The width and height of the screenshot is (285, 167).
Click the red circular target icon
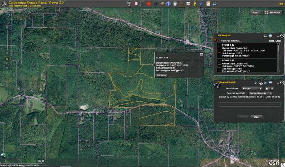click(x=149, y=4)
